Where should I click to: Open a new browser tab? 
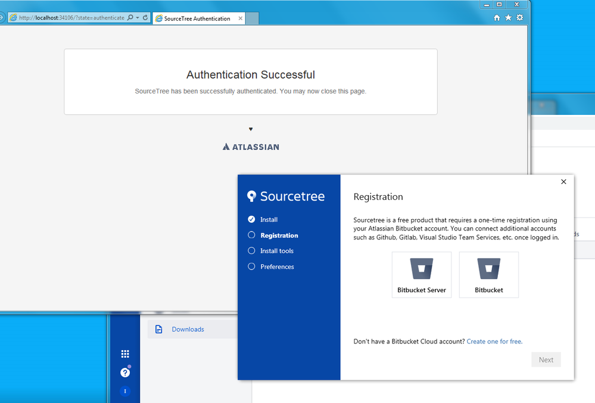(252, 18)
